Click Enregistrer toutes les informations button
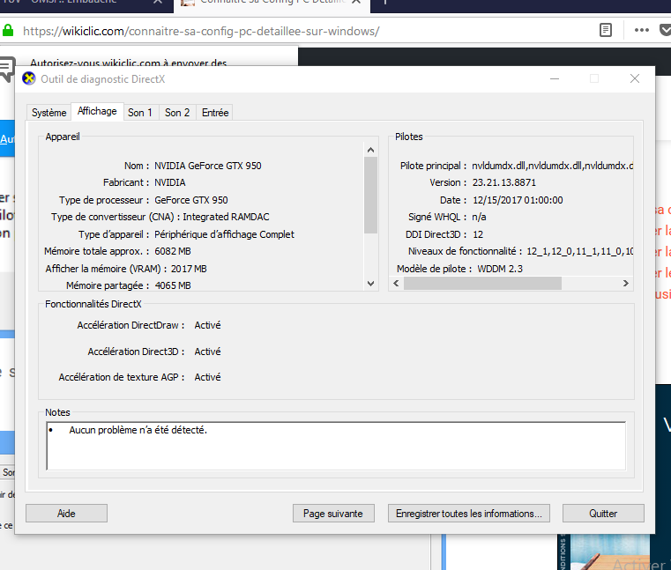Viewport: 671px width, 570px height. tap(468, 513)
